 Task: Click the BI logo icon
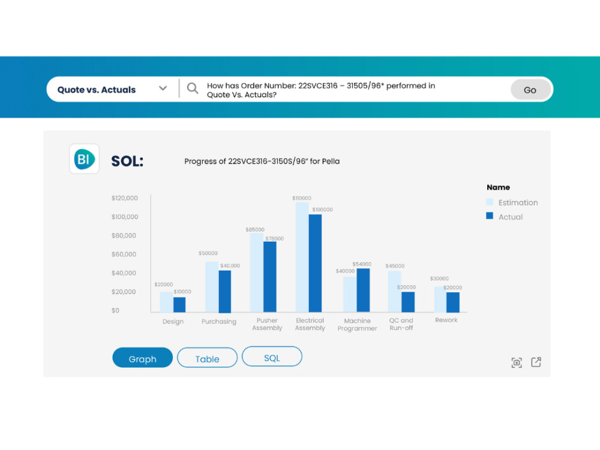coord(84,159)
